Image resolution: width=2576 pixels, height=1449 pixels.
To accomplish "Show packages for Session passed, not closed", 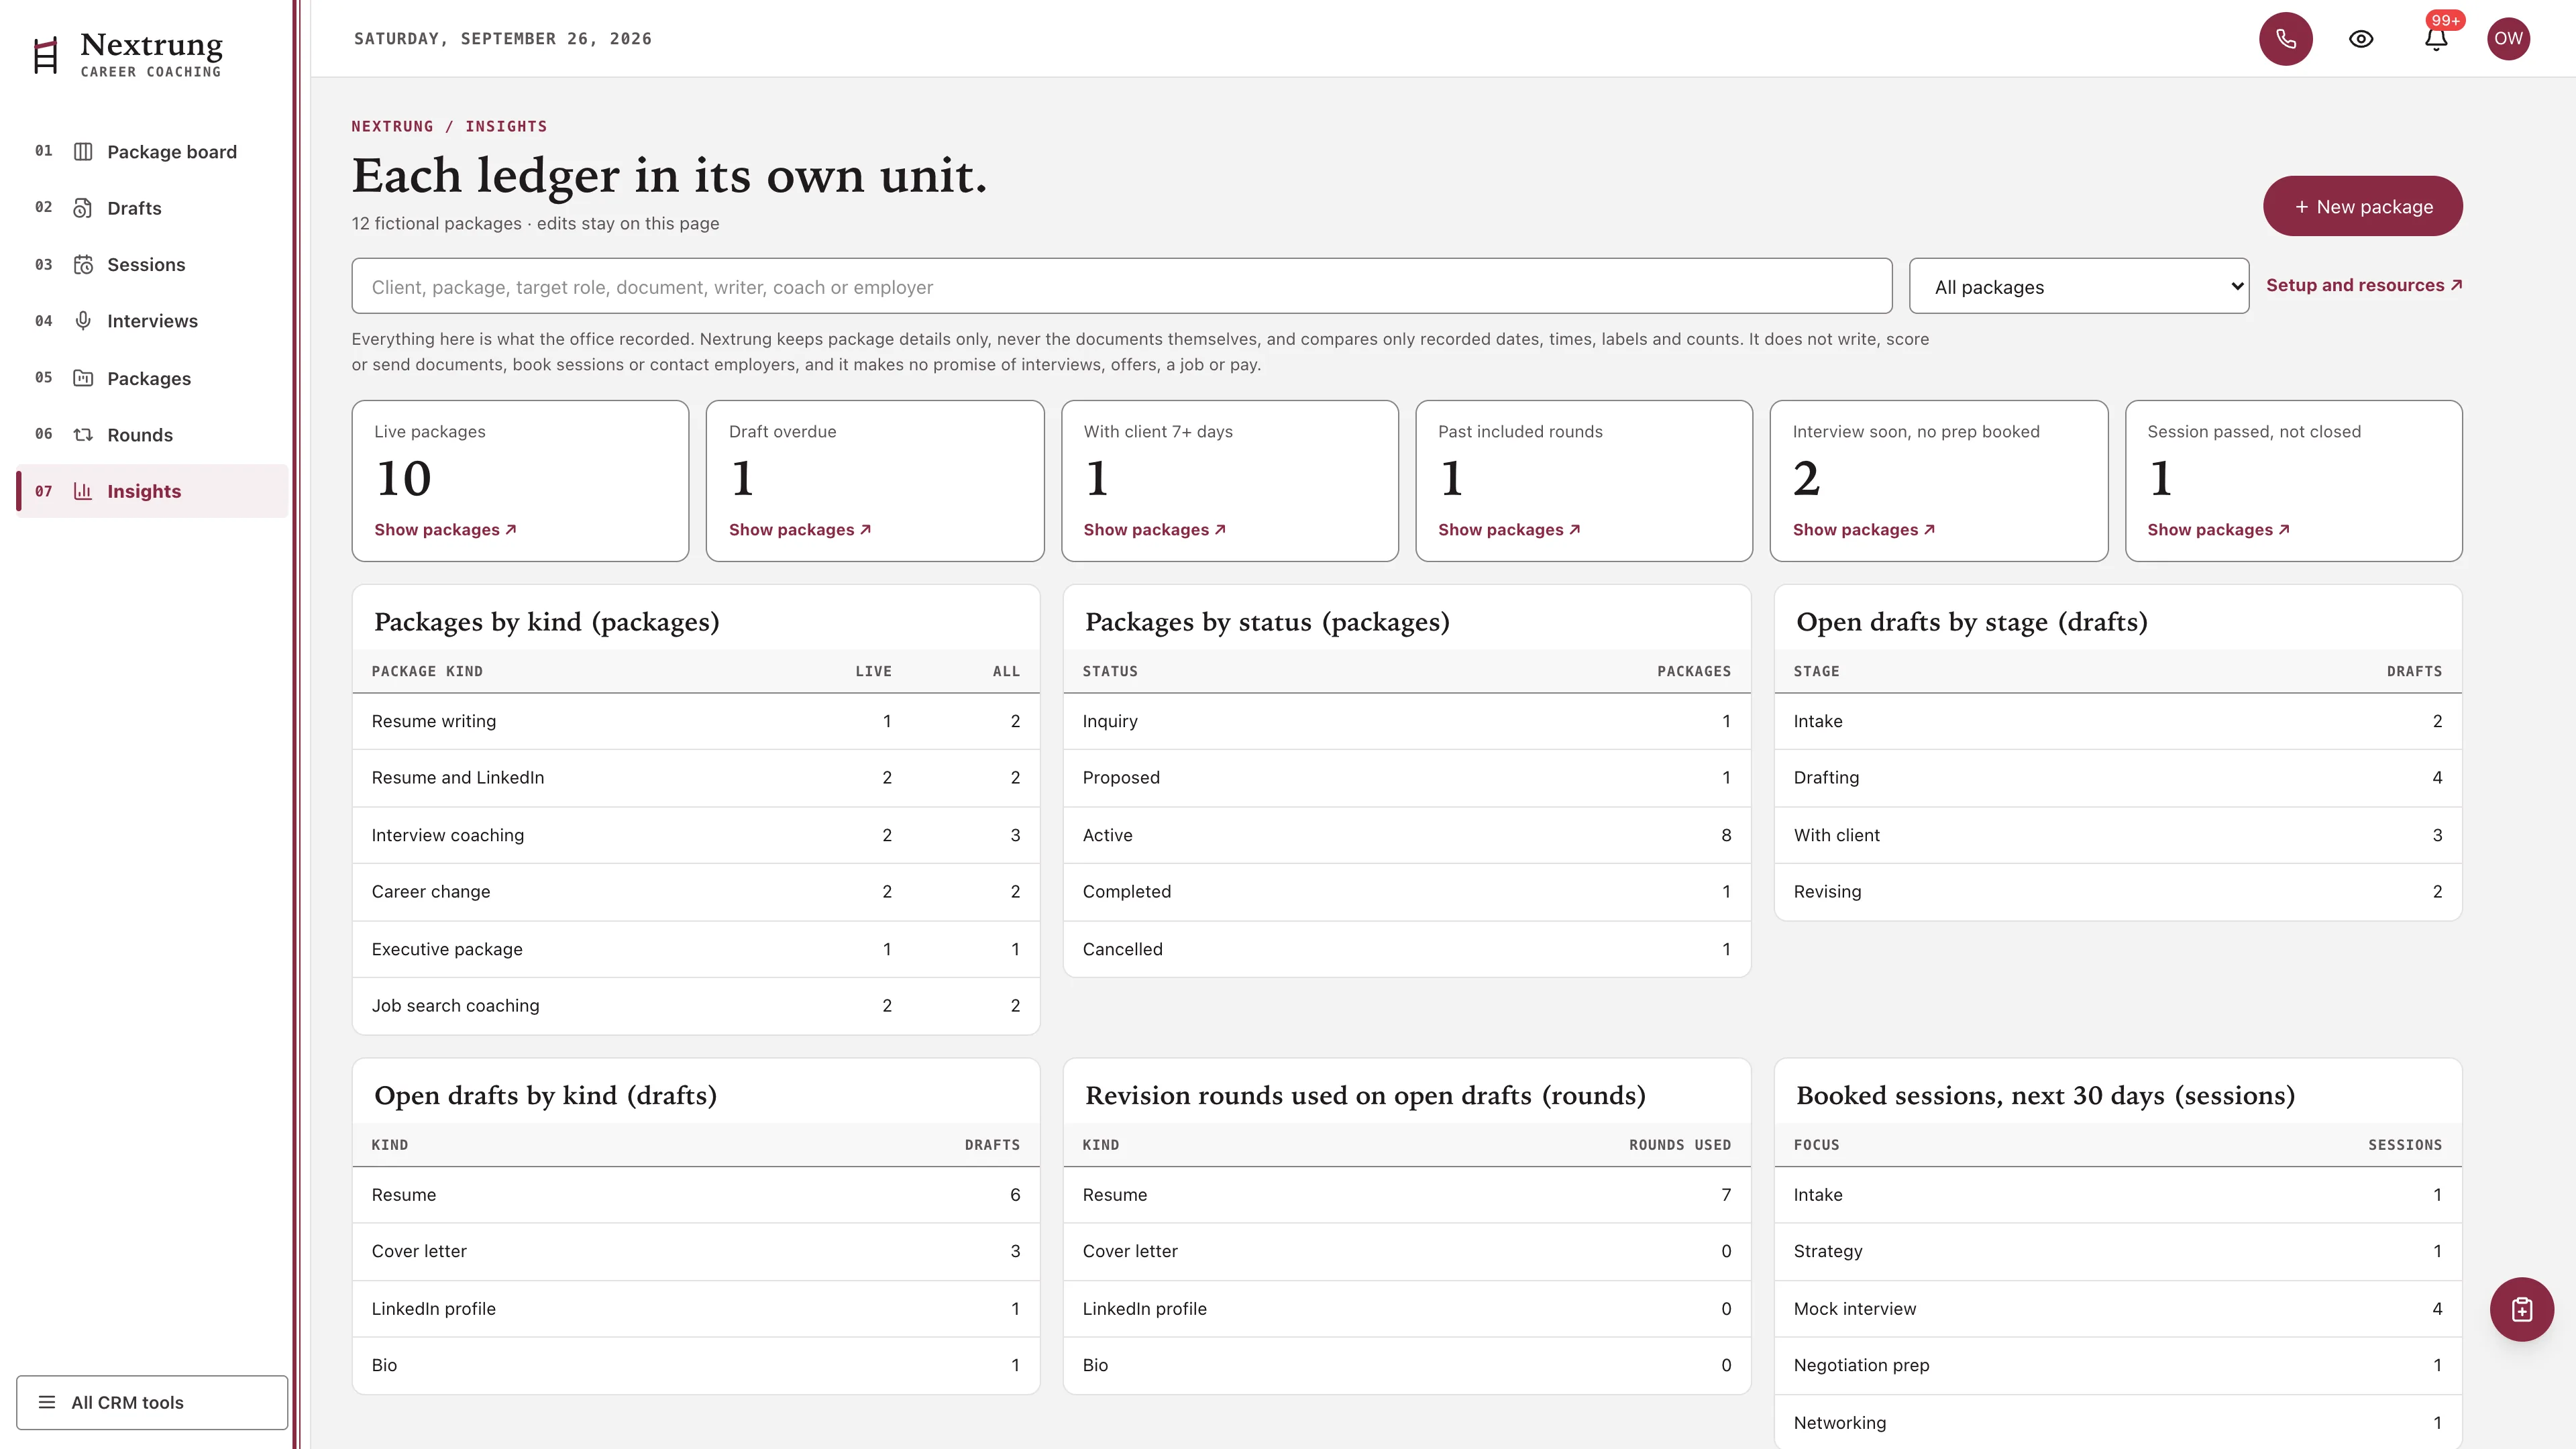I will 2218,530.
